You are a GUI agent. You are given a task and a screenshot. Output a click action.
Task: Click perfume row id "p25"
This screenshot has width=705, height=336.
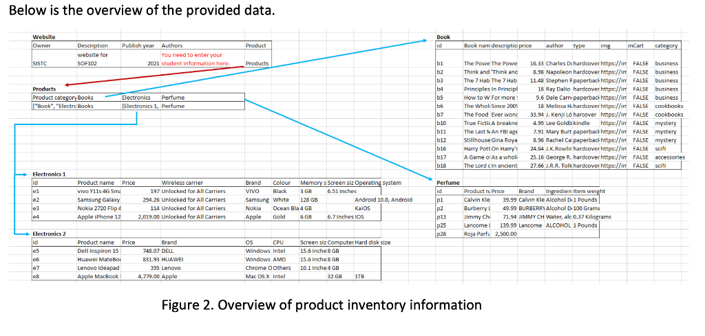coord(441,225)
